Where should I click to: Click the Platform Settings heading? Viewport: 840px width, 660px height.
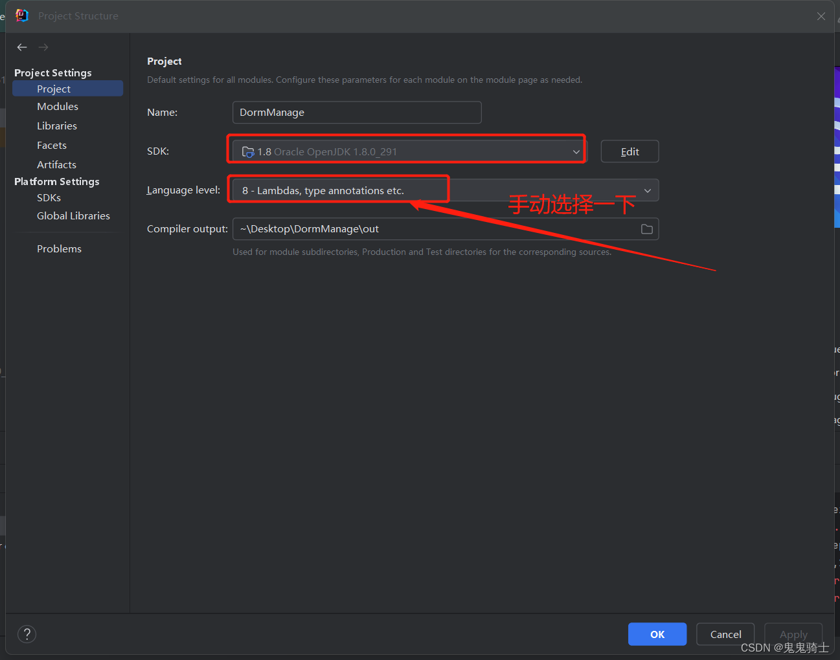coord(57,181)
